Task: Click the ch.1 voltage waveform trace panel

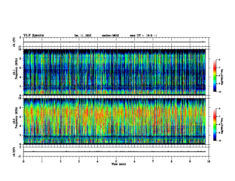Action: (x=116, y=42)
